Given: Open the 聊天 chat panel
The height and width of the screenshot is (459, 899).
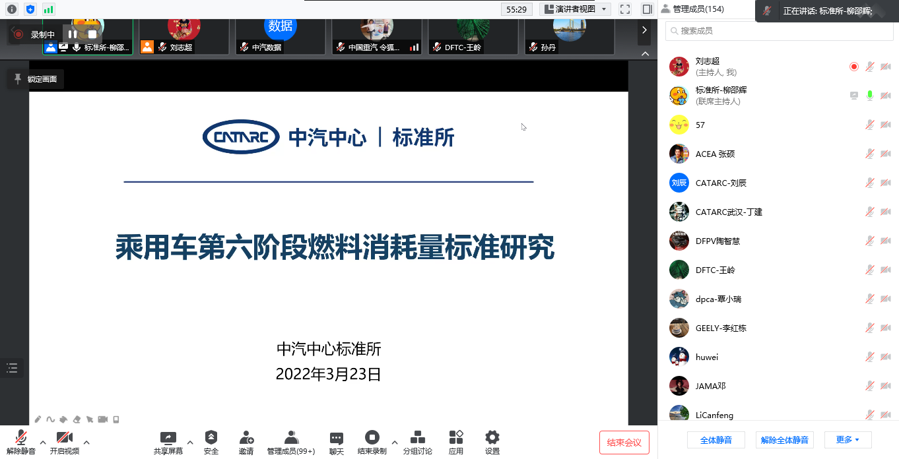Looking at the screenshot, I should pos(336,442).
